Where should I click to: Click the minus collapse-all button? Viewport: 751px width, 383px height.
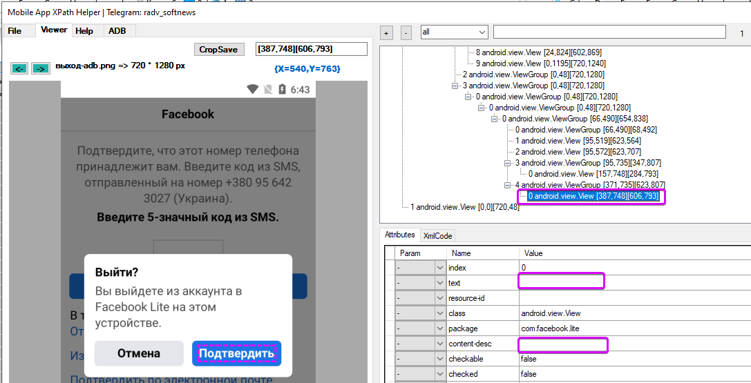(x=406, y=33)
